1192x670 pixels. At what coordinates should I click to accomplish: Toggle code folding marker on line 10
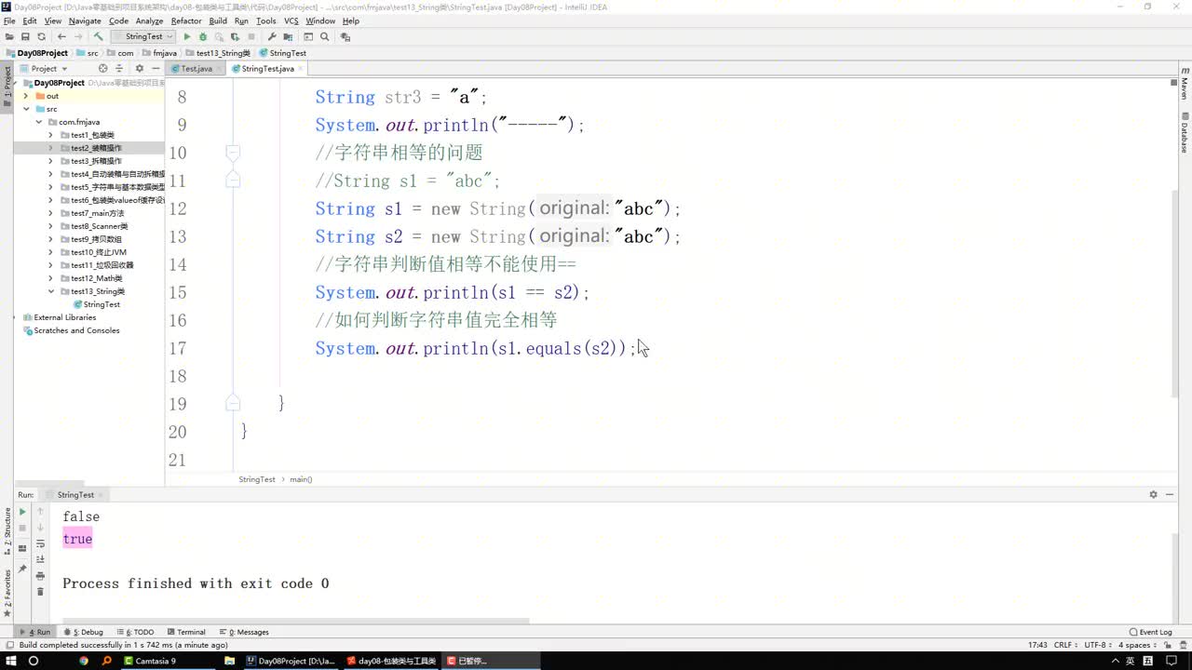[234, 153]
